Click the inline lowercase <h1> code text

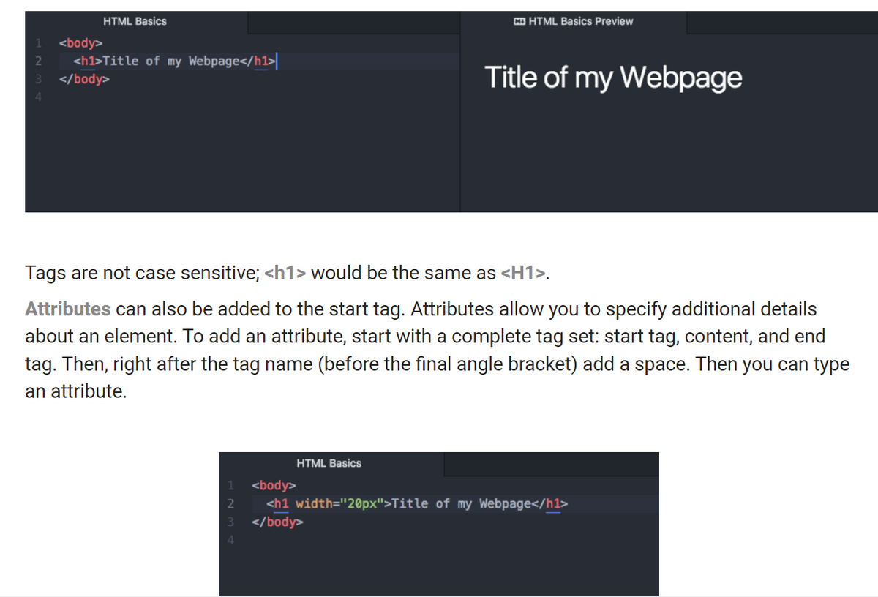(x=288, y=274)
